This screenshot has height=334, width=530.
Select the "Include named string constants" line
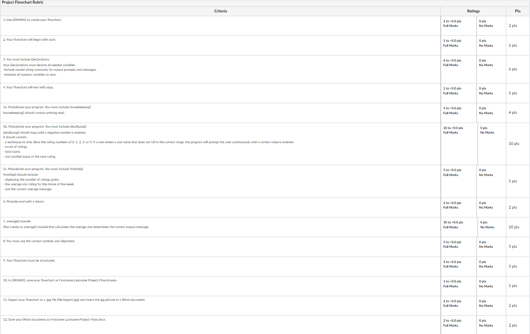(x=50, y=70)
